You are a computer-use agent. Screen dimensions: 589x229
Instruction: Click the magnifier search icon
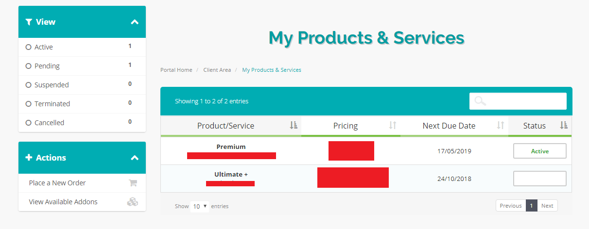click(x=480, y=101)
